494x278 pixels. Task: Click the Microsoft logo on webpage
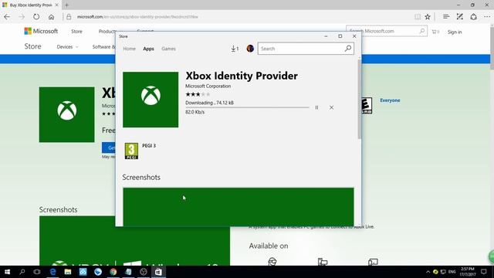pyautogui.click(x=41, y=31)
